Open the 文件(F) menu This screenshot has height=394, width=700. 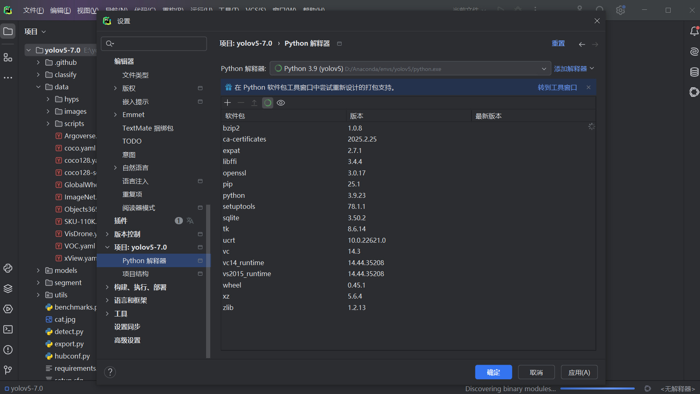pos(33,10)
